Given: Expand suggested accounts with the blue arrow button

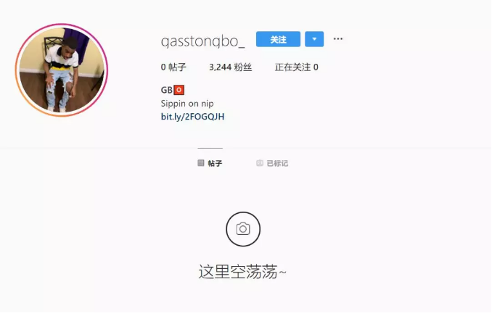Looking at the screenshot, I should pos(314,39).
